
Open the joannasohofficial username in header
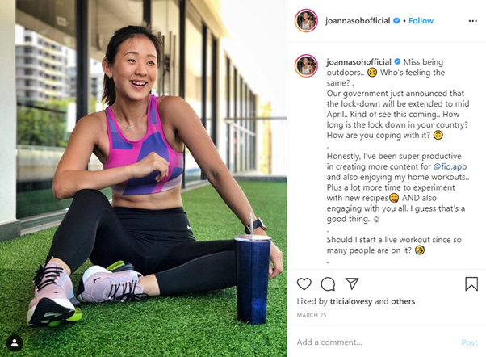[x=358, y=21]
